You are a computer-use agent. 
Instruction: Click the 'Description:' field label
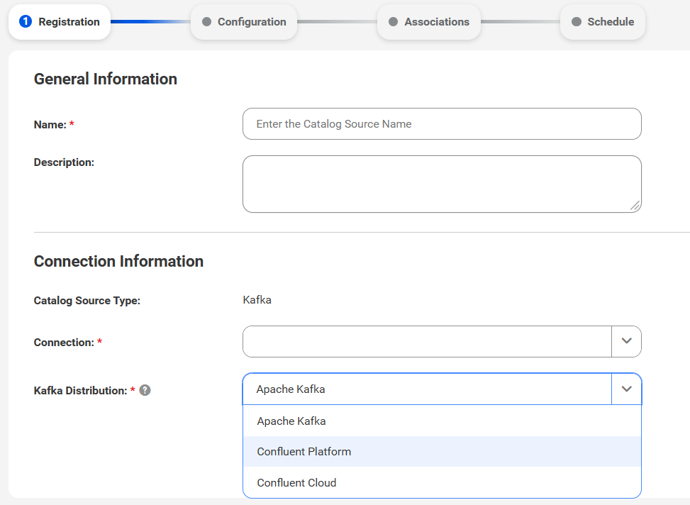click(65, 162)
